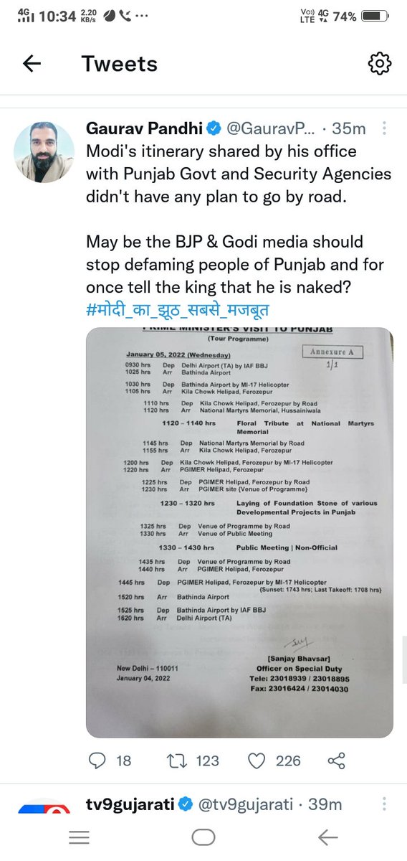This screenshot has height=861, width=407.
Task: Tap the share icon under the tweet
Action: 337,760
